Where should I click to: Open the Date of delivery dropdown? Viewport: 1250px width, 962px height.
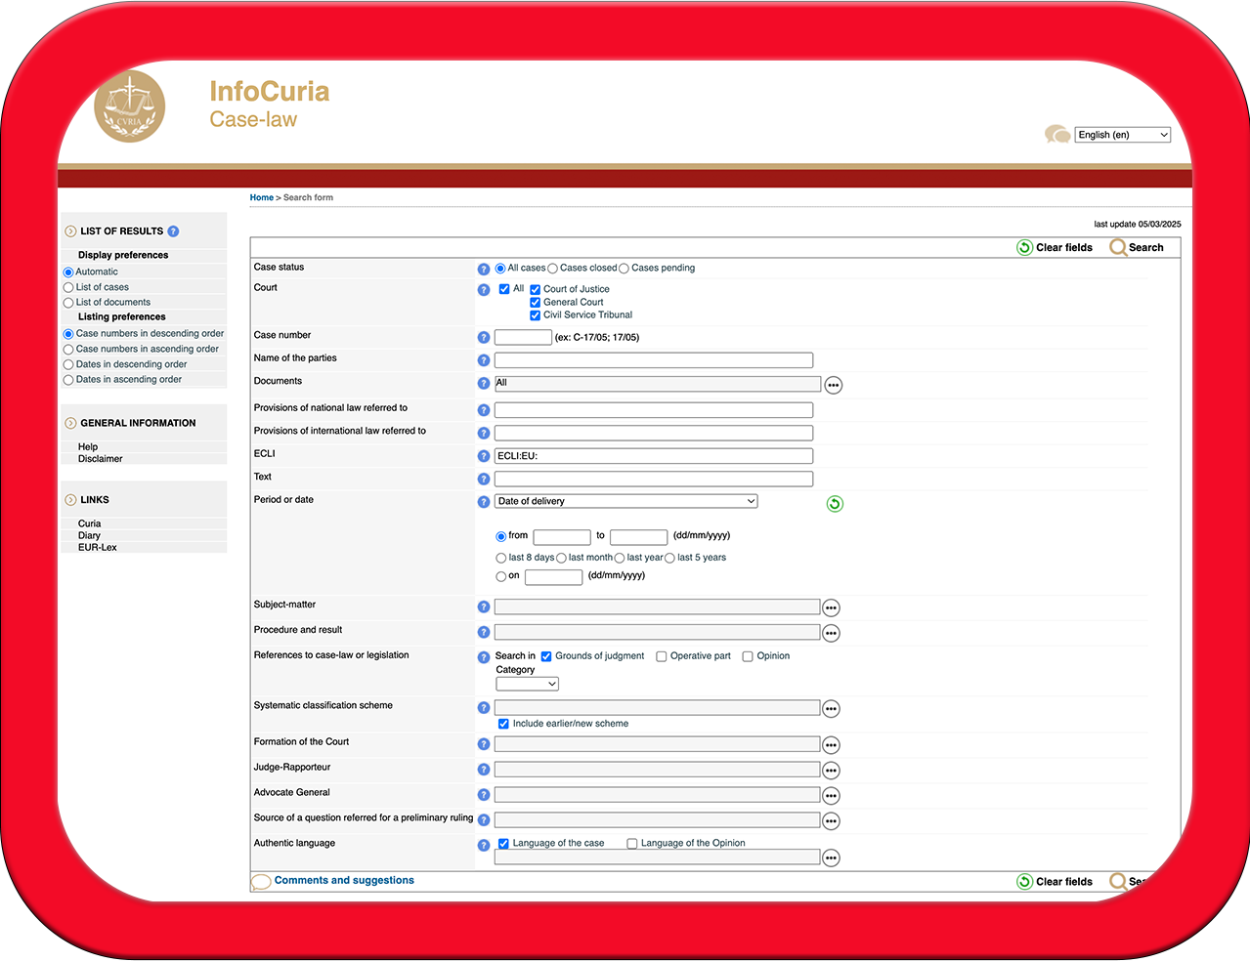pos(626,501)
